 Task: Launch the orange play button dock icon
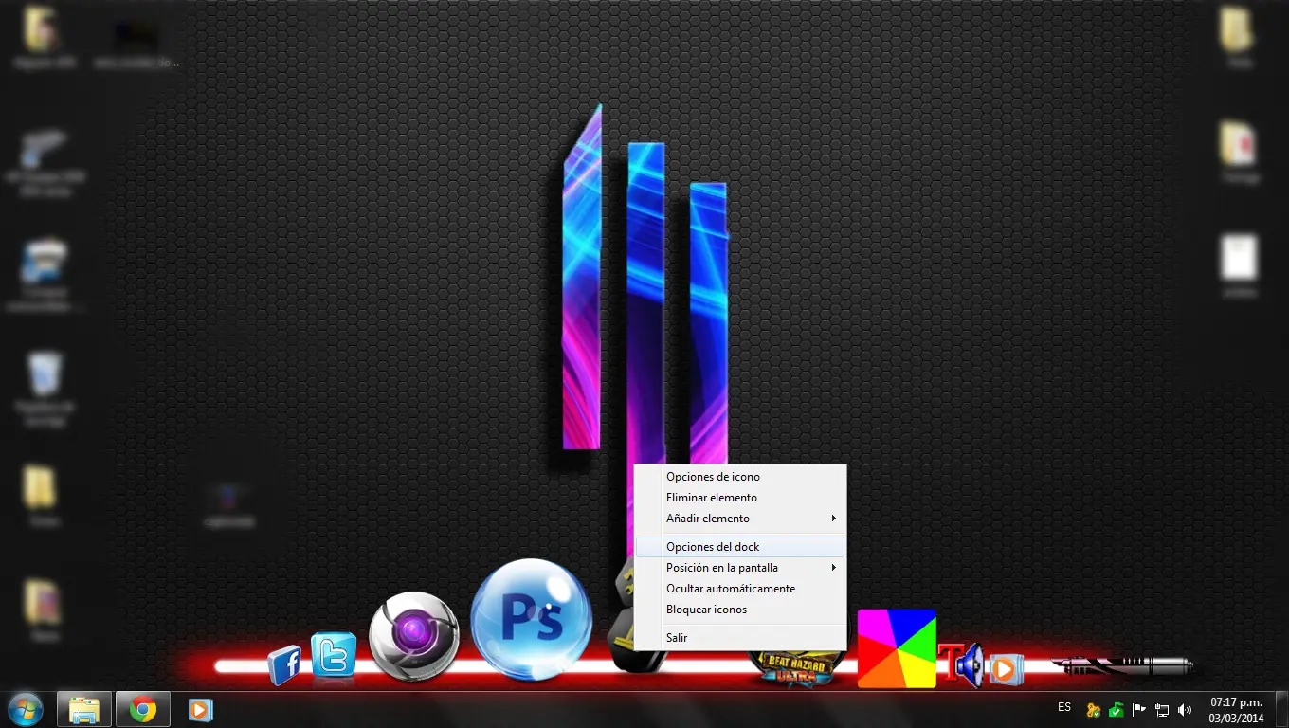[1005, 669]
